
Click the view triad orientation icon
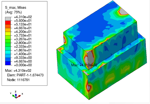(16, 95)
